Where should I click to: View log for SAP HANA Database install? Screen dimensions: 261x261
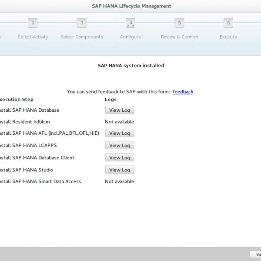(x=119, y=110)
